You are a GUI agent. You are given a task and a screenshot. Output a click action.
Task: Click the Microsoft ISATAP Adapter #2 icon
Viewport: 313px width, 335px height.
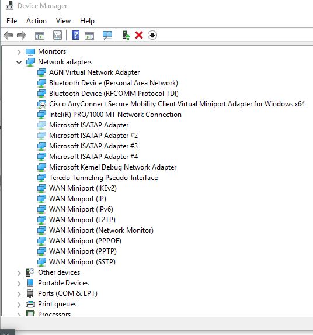tap(41, 136)
